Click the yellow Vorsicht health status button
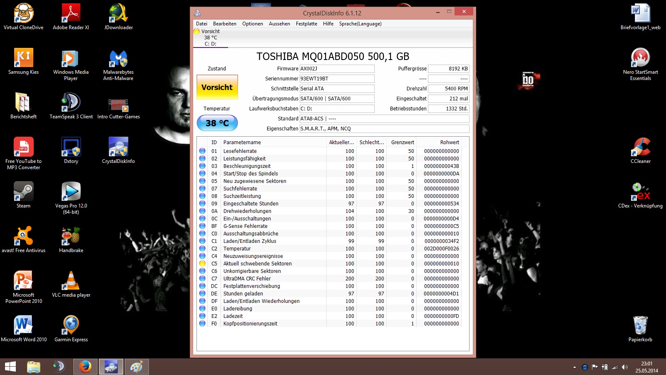 pos(217,87)
